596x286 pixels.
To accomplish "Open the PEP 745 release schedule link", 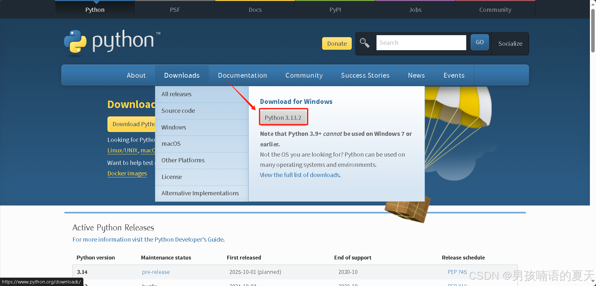I will [x=457, y=272].
